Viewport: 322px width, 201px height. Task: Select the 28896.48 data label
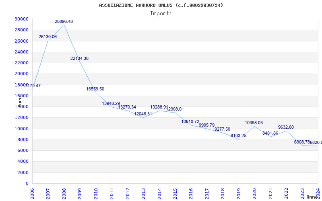pos(64,21)
